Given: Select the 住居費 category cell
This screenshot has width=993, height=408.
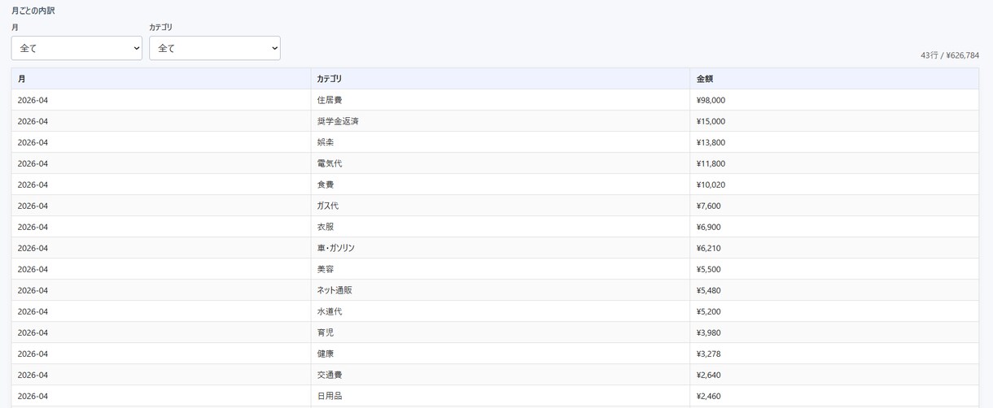Looking at the screenshot, I should click(x=501, y=100).
